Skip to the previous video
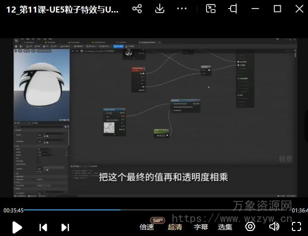This screenshot has width=308, height=236. click(x=43, y=227)
